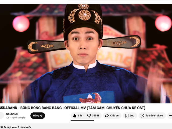The width and height of the screenshot is (172, 129).
Task: Click the Lưu label to save the video
Action: [x=132, y=116]
